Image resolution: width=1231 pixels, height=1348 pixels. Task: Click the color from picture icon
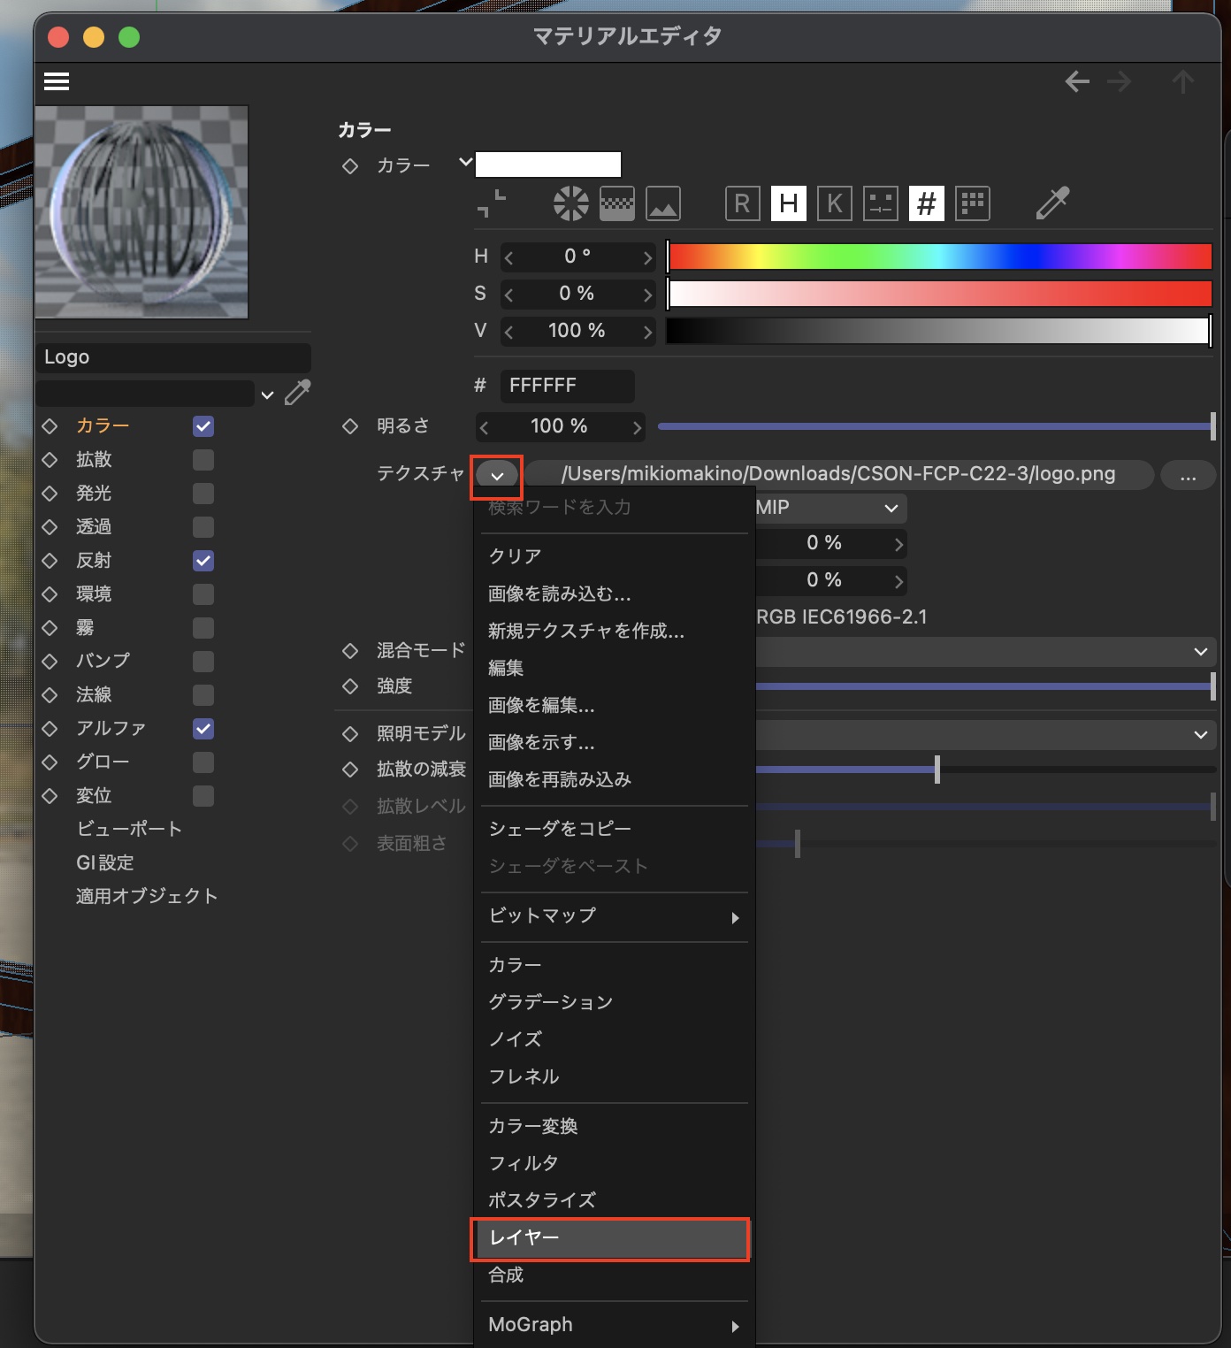[x=663, y=203]
